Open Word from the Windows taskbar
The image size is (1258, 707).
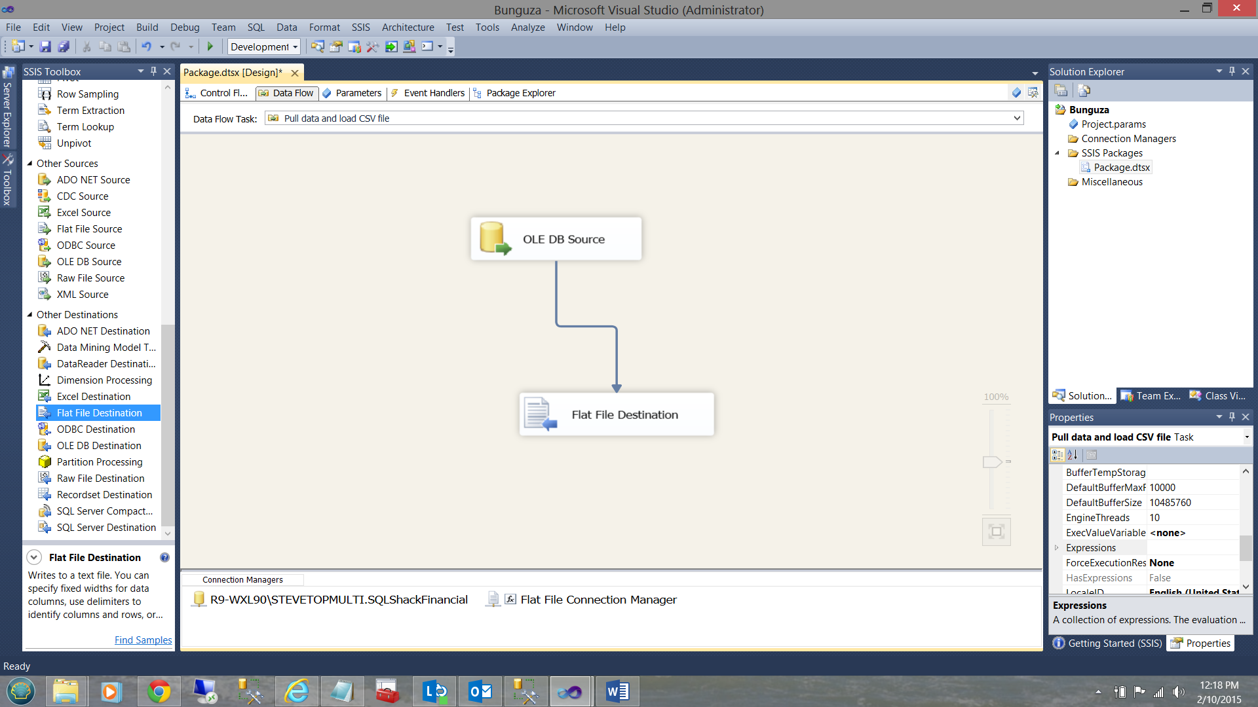pyautogui.click(x=617, y=691)
